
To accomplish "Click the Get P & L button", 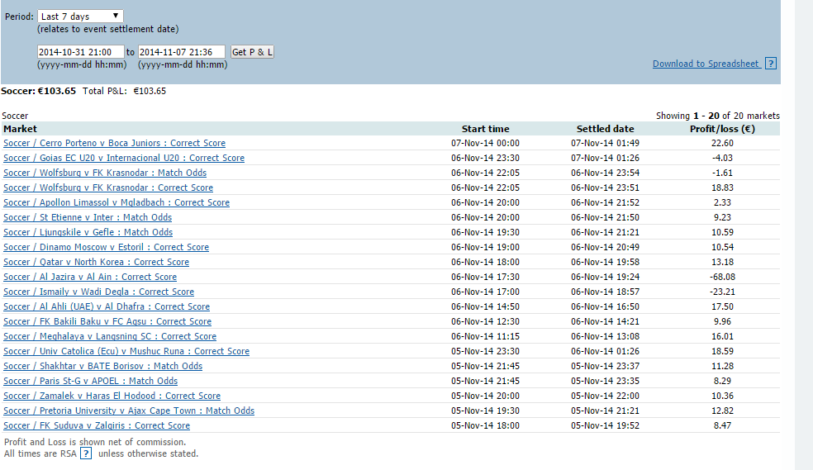I will click(x=252, y=52).
